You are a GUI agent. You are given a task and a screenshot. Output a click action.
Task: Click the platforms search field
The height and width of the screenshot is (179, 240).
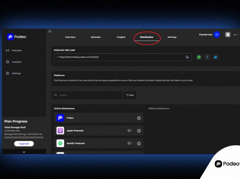pos(87,95)
